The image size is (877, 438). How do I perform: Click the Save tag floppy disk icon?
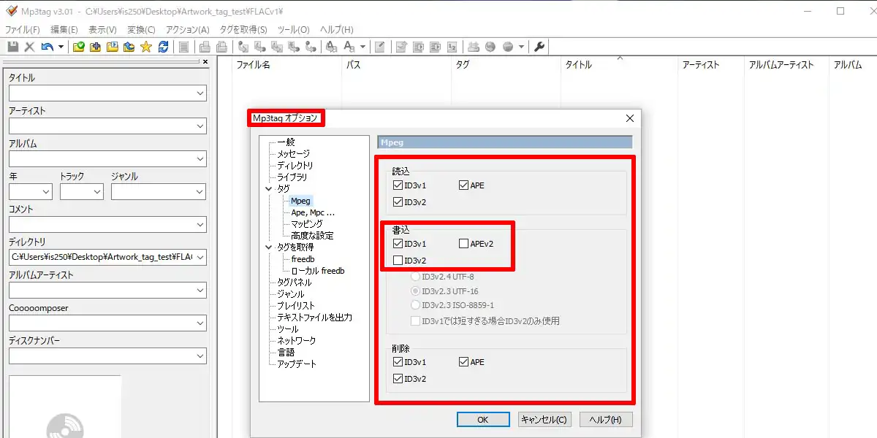click(x=12, y=47)
